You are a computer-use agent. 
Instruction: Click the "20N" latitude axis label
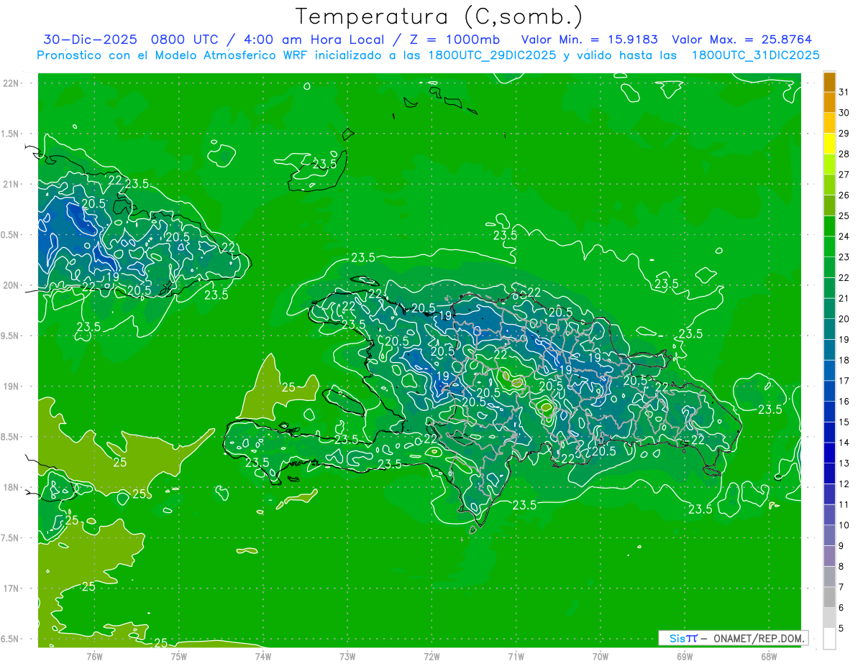11,286
